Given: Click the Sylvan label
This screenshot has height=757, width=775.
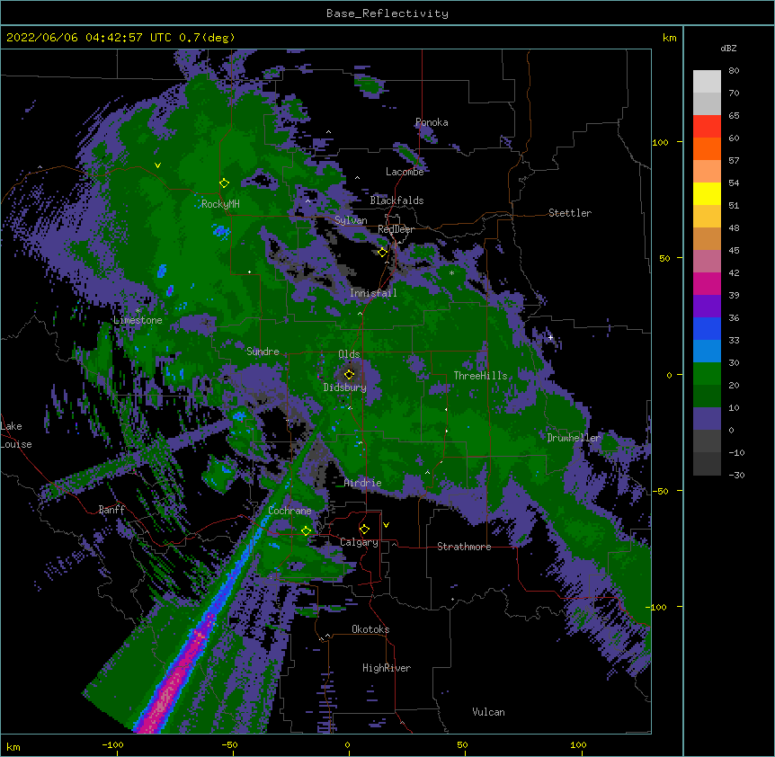Looking at the screenshot, I should [351, 220].
